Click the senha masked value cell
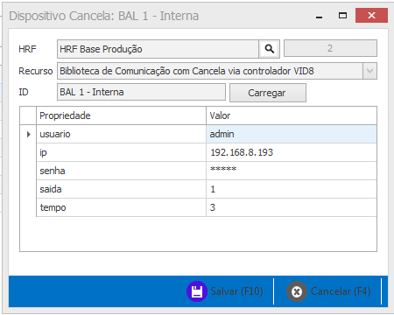Viewport: 394px width, 315px height. tap(292, 171)
